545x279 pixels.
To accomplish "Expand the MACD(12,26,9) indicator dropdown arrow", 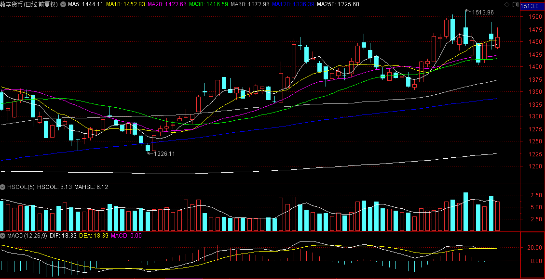I will (3, 236).
